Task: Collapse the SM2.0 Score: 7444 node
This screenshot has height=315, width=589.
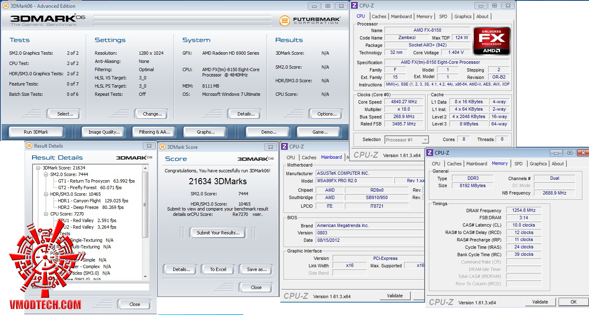Action: point(46,174)
